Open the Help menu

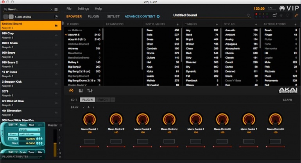[98, 9]
